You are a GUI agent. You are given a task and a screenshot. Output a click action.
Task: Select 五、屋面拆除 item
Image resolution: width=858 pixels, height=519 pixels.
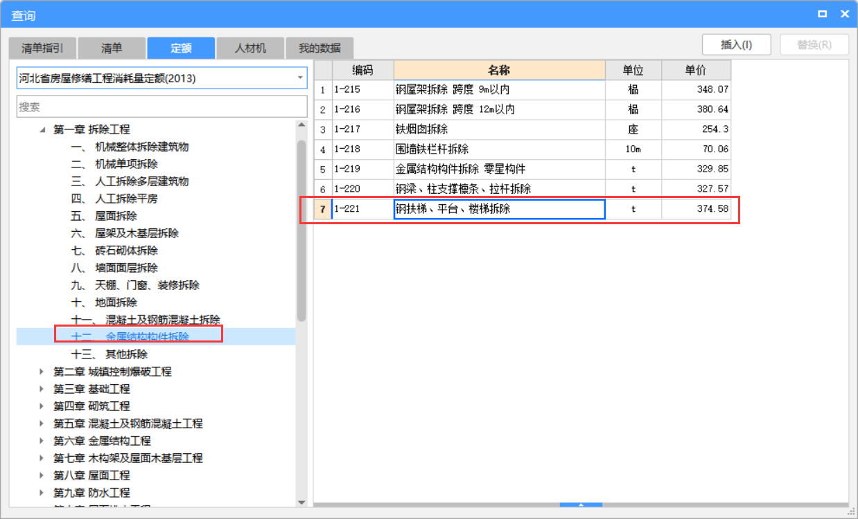point(104,216)
